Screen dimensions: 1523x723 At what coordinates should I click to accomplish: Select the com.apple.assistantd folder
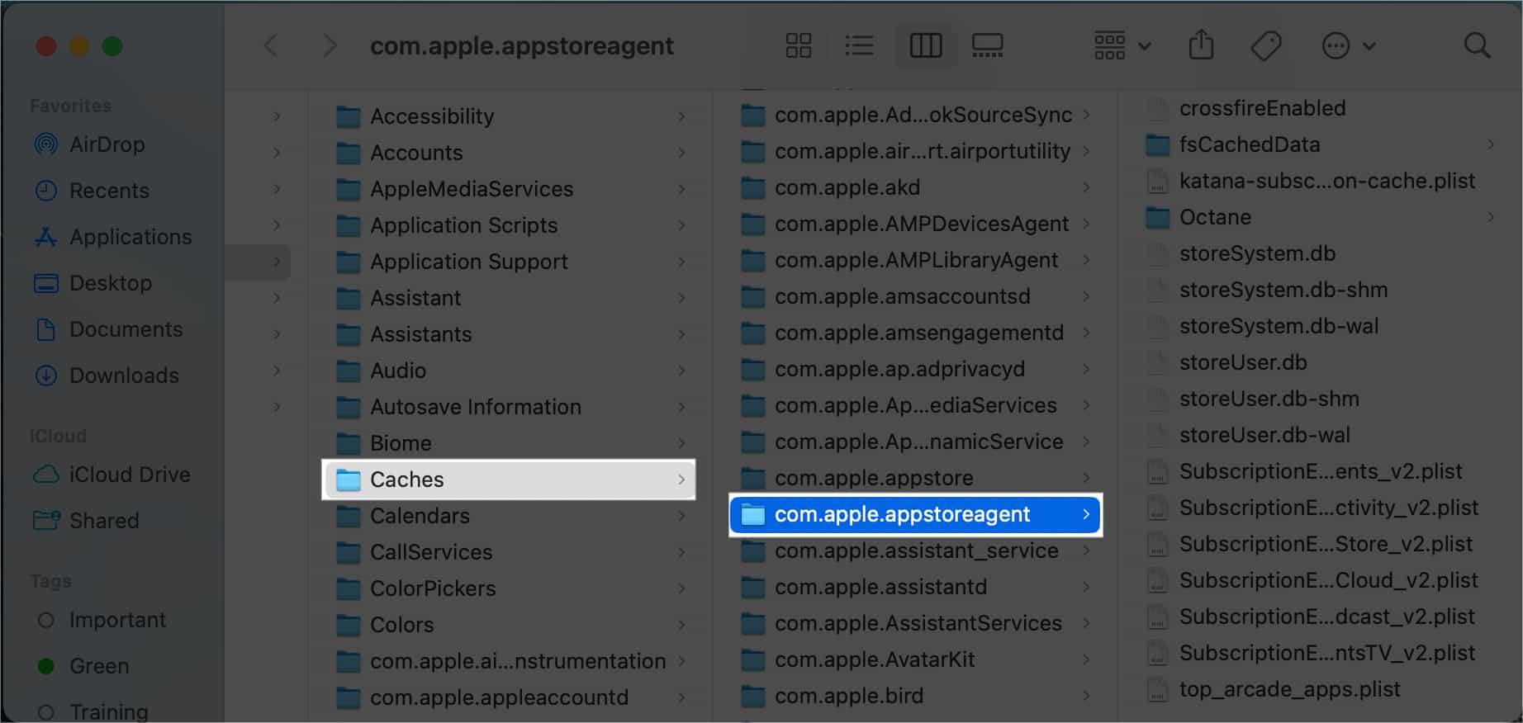tap(915, 587)
